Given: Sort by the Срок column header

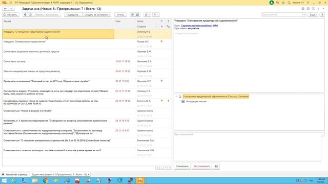Looking at the screenshot, I should pyautogui.click(x=125, y=21).
